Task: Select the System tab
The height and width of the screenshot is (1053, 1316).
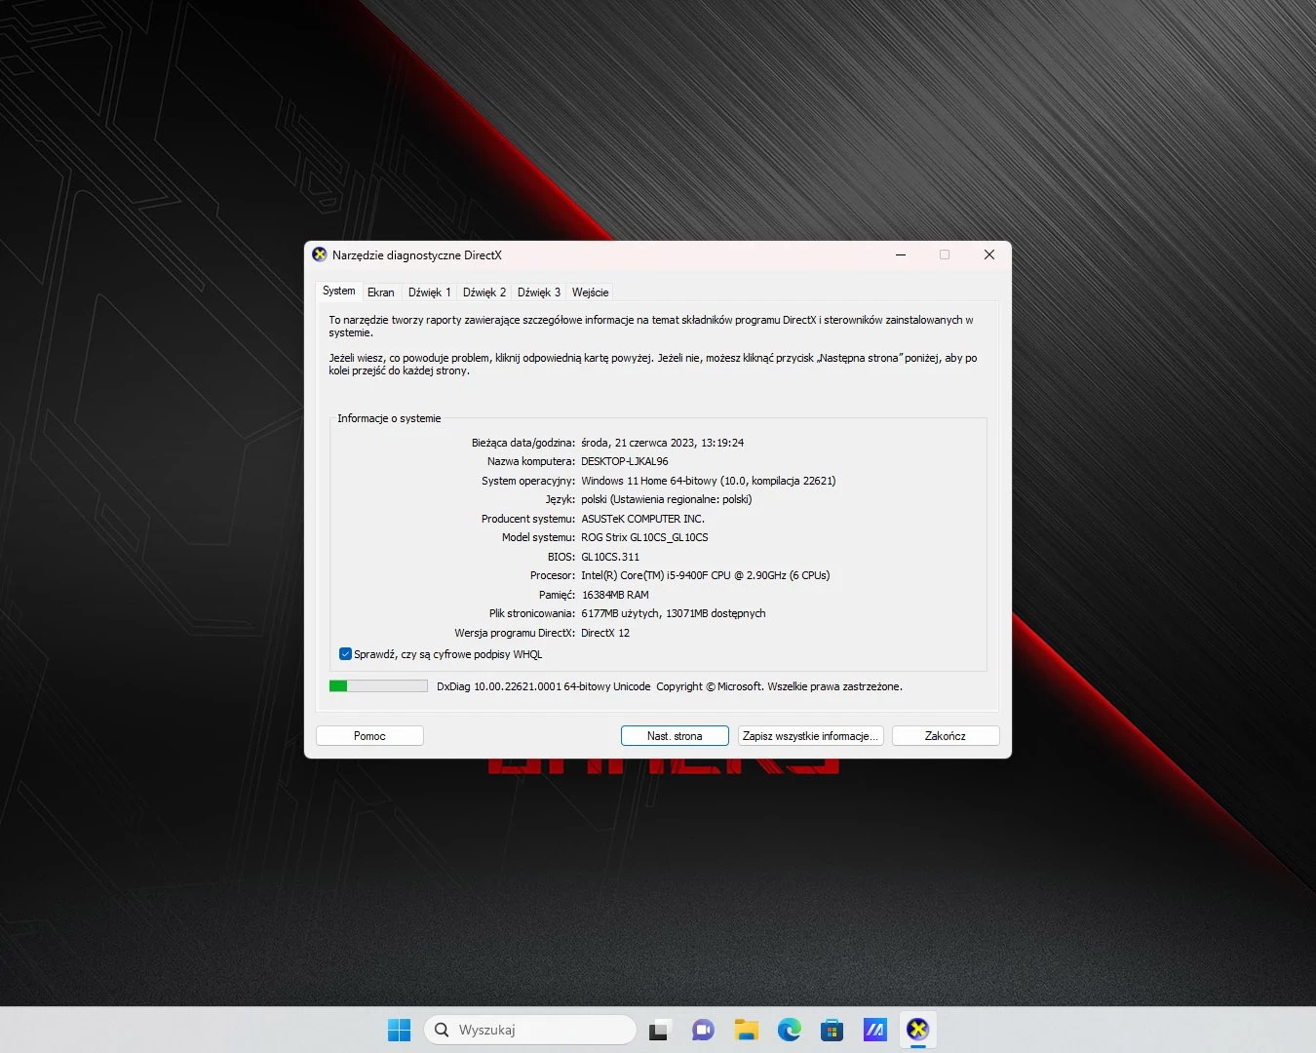Action: tap(339, 291)
